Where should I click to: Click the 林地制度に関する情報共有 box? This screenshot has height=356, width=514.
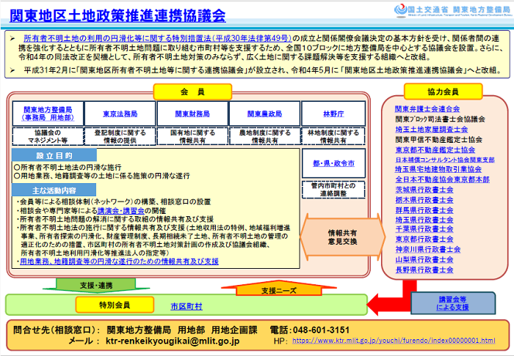333,136
